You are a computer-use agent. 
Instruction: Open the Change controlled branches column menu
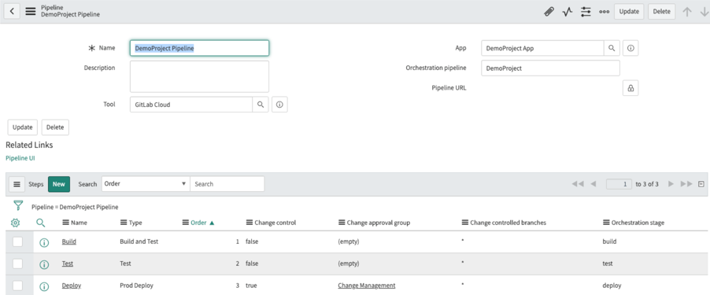tap(464, 223)
